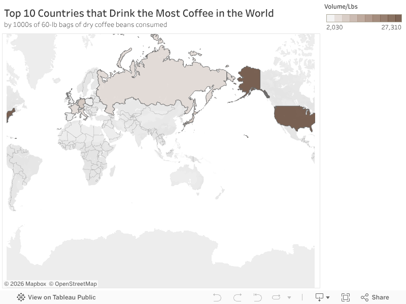
Task: Toggle full screen mode icon
Action: point(346,297)
